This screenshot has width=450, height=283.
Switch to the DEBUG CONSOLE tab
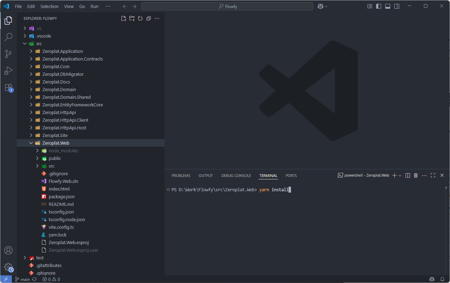(x=236, y=176)
